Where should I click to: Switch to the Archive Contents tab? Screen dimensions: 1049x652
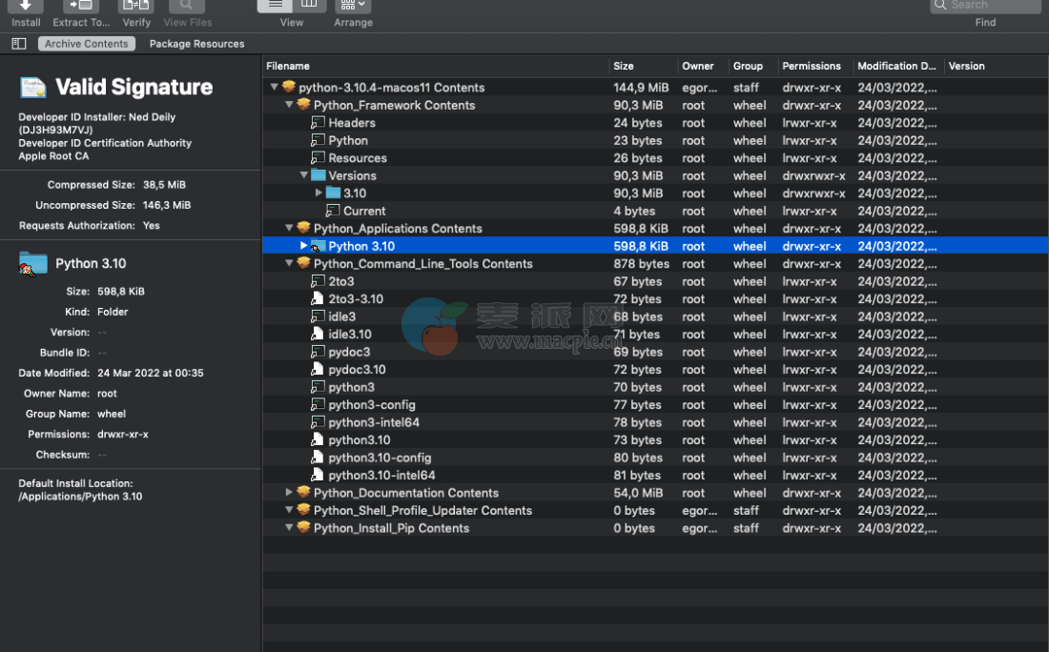click(x=86, y=44)
